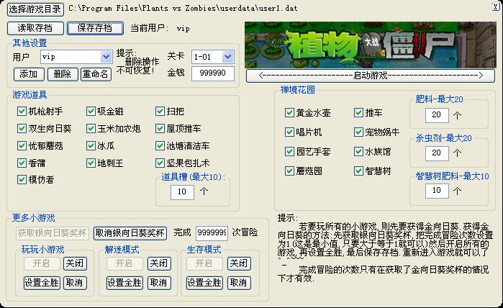The image size is (503, 308).
Task: Click the Plants vs Zombies banner image
Action: (x=370, y=45)
